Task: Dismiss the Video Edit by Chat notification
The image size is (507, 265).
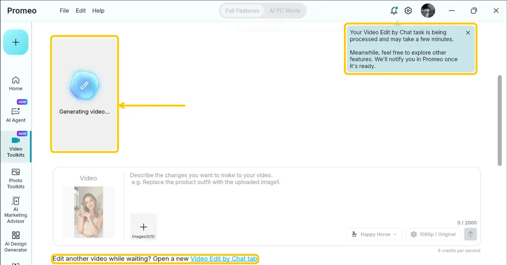Action: (x=468, y=32)
